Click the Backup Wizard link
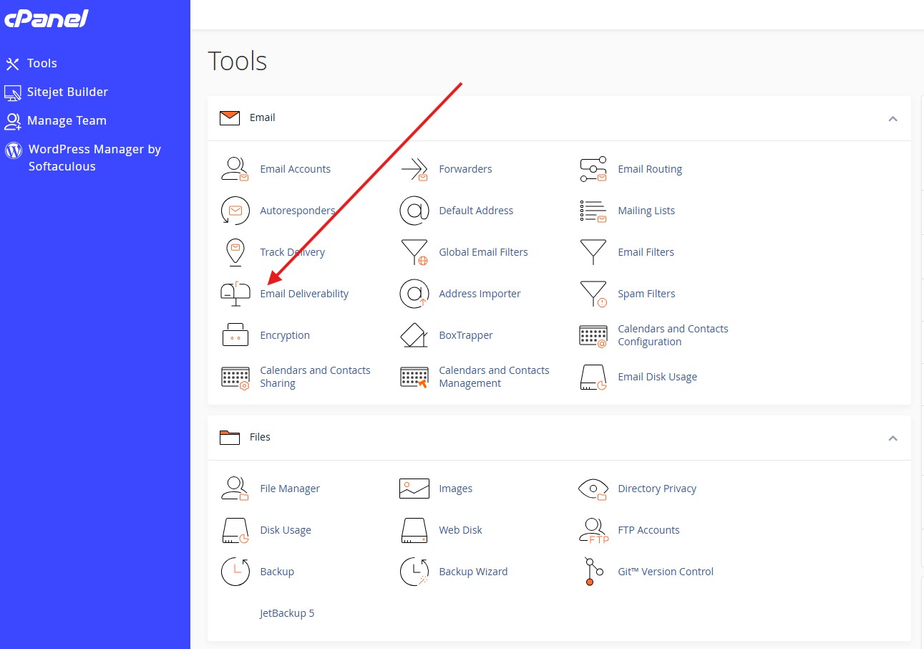This screenshot has height=649, width=924. tap(473, 572)
